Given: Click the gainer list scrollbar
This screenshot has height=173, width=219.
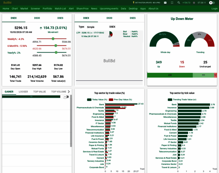Looking at the screenshot, I should click(71, 121).
